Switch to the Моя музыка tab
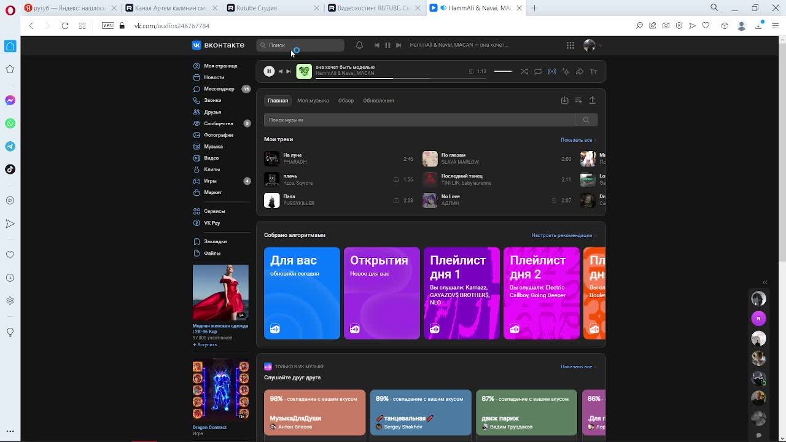Viewport: 786px width, 442px height. pos(313,101)
